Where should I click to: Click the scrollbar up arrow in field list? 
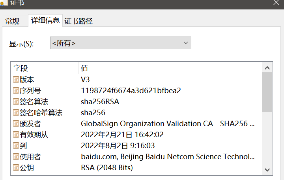pos(267,68)
